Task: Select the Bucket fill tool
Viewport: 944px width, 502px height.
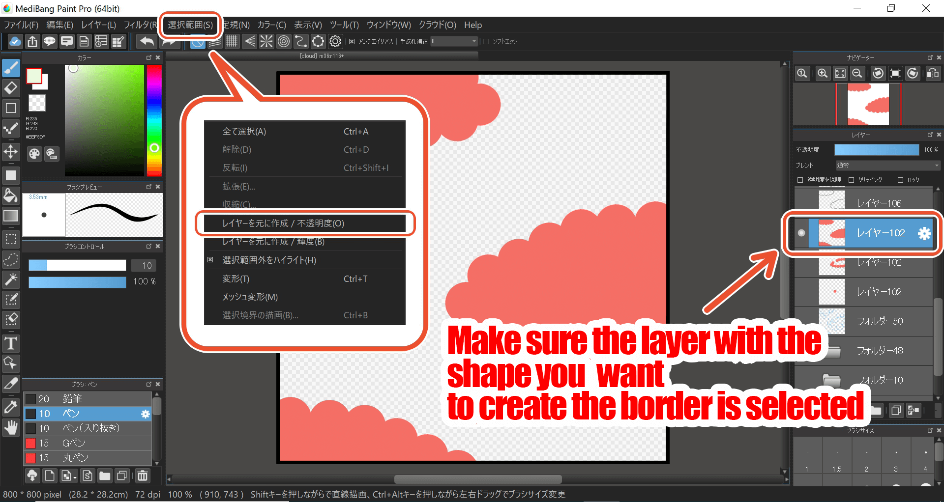Action: click(x=11, y=196)
